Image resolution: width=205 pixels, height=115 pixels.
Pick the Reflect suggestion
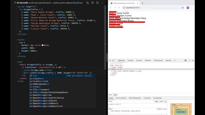pos(62,87)
